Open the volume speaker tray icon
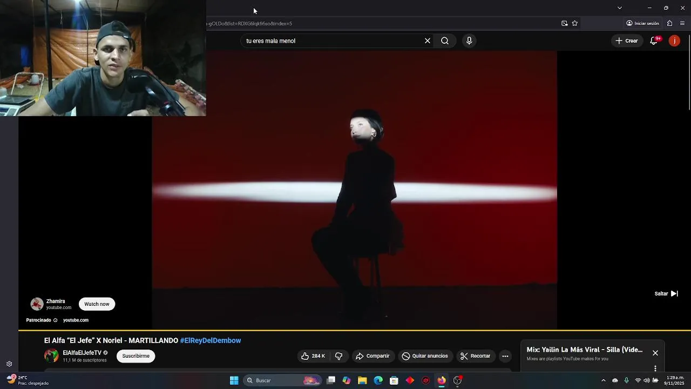The height and width of the screenshot is (389, 691). coord(646,380)
